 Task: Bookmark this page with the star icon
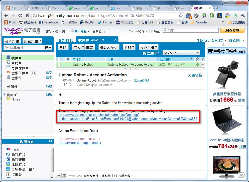[x=181, y=15]
